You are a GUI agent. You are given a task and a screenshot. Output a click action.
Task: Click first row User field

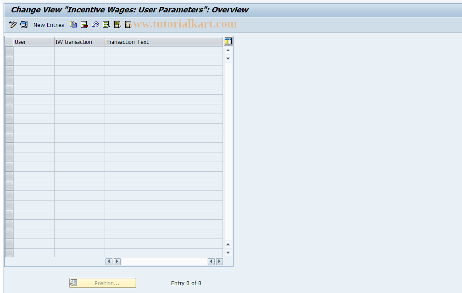coord(34,51)
